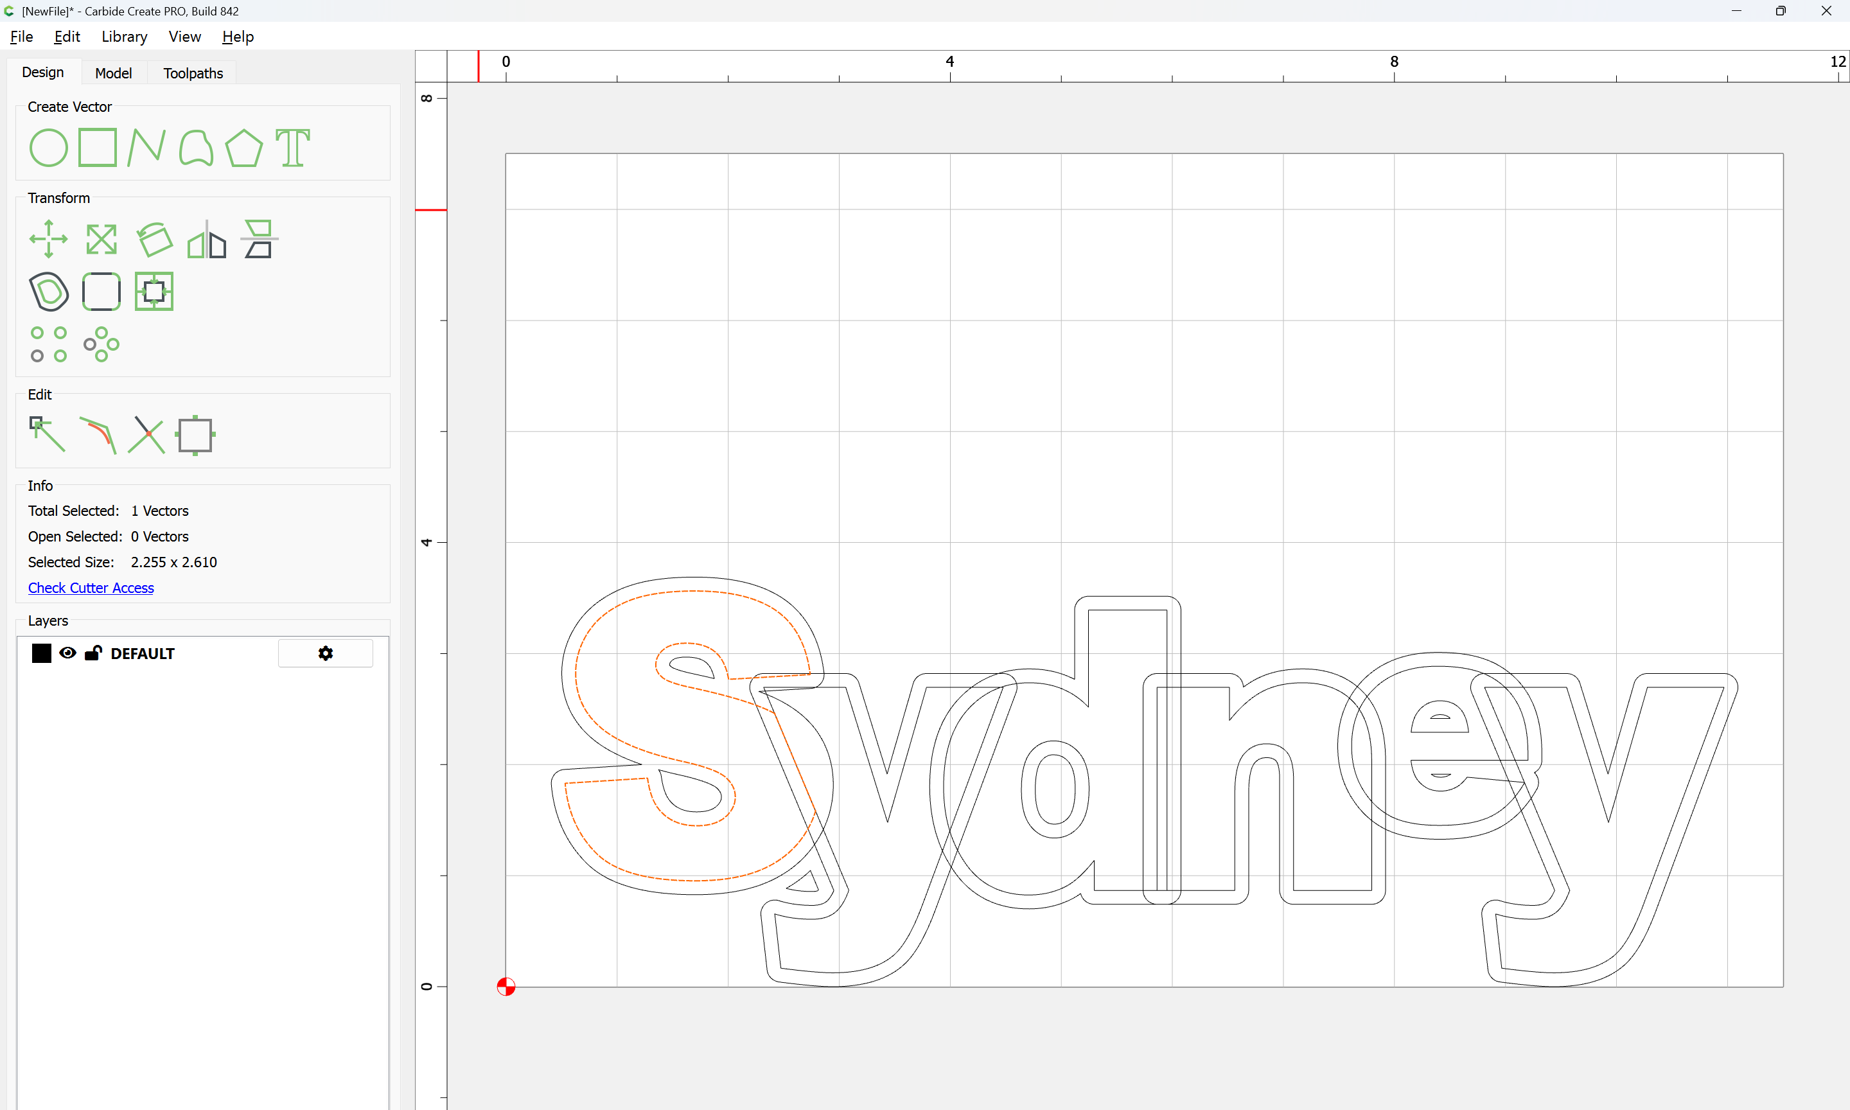This screenshot has width=1850, height=1110.
Task: Open the Offset Vector tool
Action: 49,292
